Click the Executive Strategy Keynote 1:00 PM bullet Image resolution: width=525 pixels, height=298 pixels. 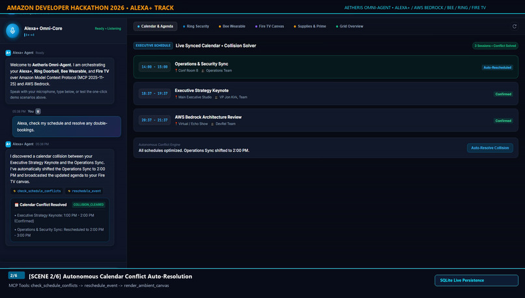coord(54,218)
